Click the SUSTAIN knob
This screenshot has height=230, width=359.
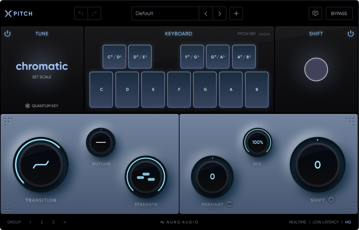click(101, 142)
